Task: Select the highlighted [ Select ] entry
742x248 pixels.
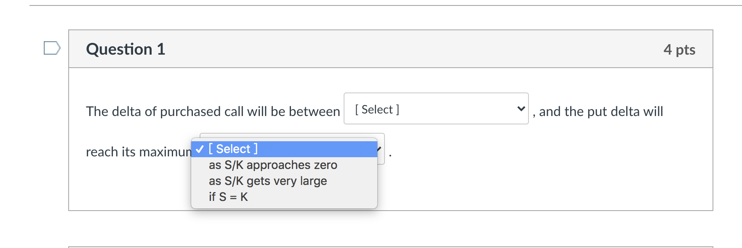Action: [x=232, y=148]
